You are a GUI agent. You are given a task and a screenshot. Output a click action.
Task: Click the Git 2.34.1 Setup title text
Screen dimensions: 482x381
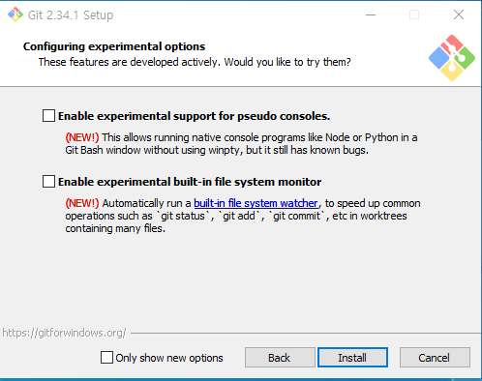[x=71, y=15]
